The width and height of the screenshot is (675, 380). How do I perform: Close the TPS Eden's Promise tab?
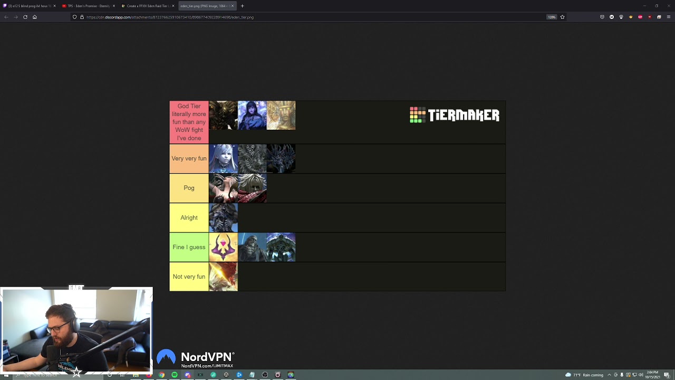point(114,6)
